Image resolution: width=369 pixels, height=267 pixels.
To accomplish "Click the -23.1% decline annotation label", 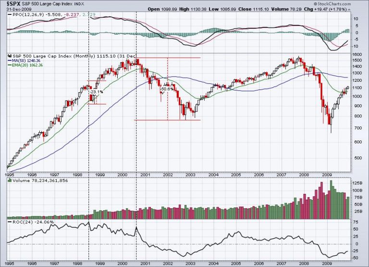I will tap(97, 92).
